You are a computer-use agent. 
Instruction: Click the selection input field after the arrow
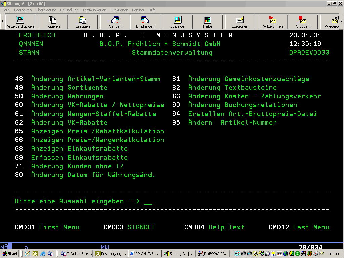[x=148, y=202]
